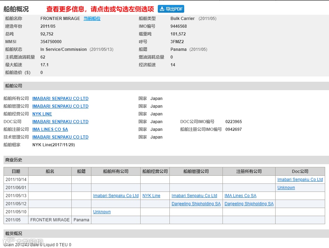Image resolution: width=329 pixels, height=248 pixels.
Task: Open IMABARI SENPAKU CO LTD link for 船舶所有公司
Action: (x=60, y=99)
